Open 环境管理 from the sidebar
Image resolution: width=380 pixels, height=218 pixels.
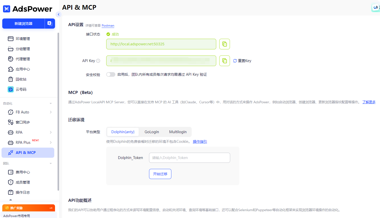coord(23,38)
